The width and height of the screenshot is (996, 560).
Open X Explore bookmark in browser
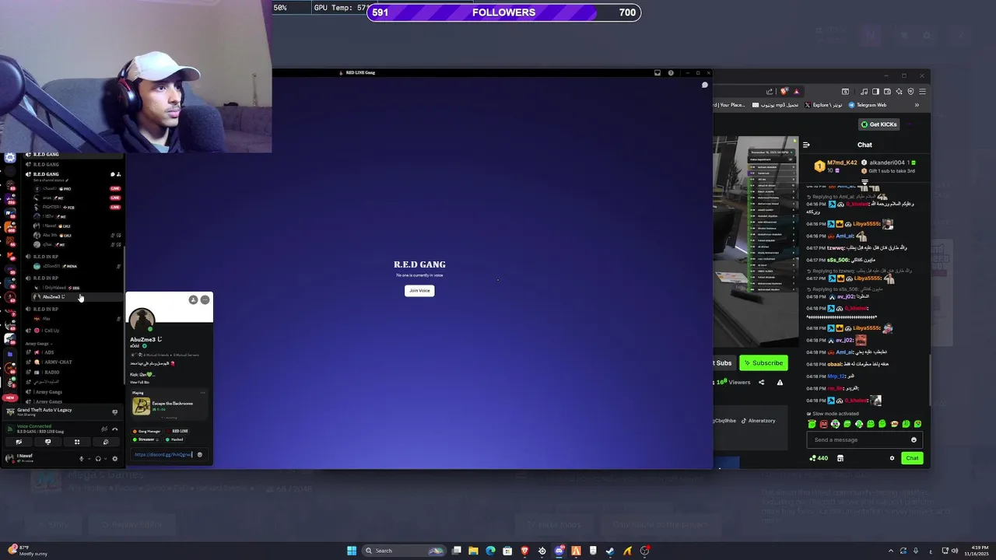(823, 105)
